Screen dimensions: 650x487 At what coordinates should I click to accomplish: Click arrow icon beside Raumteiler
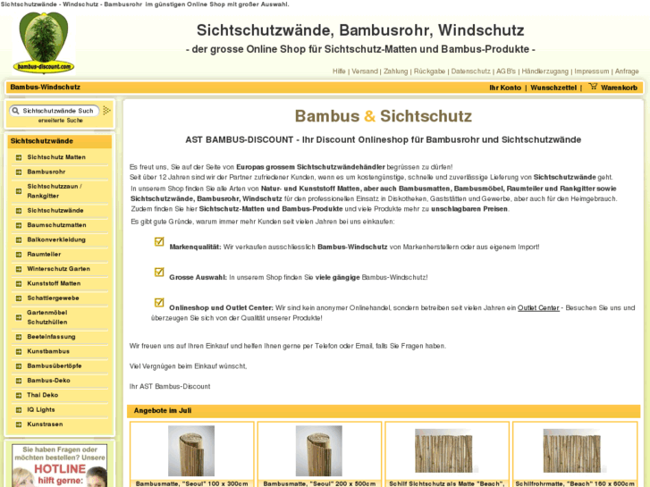tap(18, 255)
